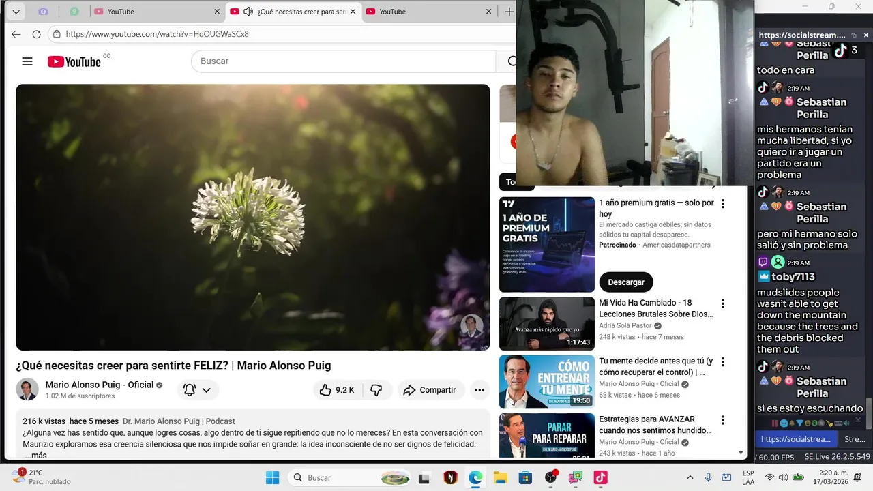Select the pinned green tab
873x491 pixels.
click(74, 12)
